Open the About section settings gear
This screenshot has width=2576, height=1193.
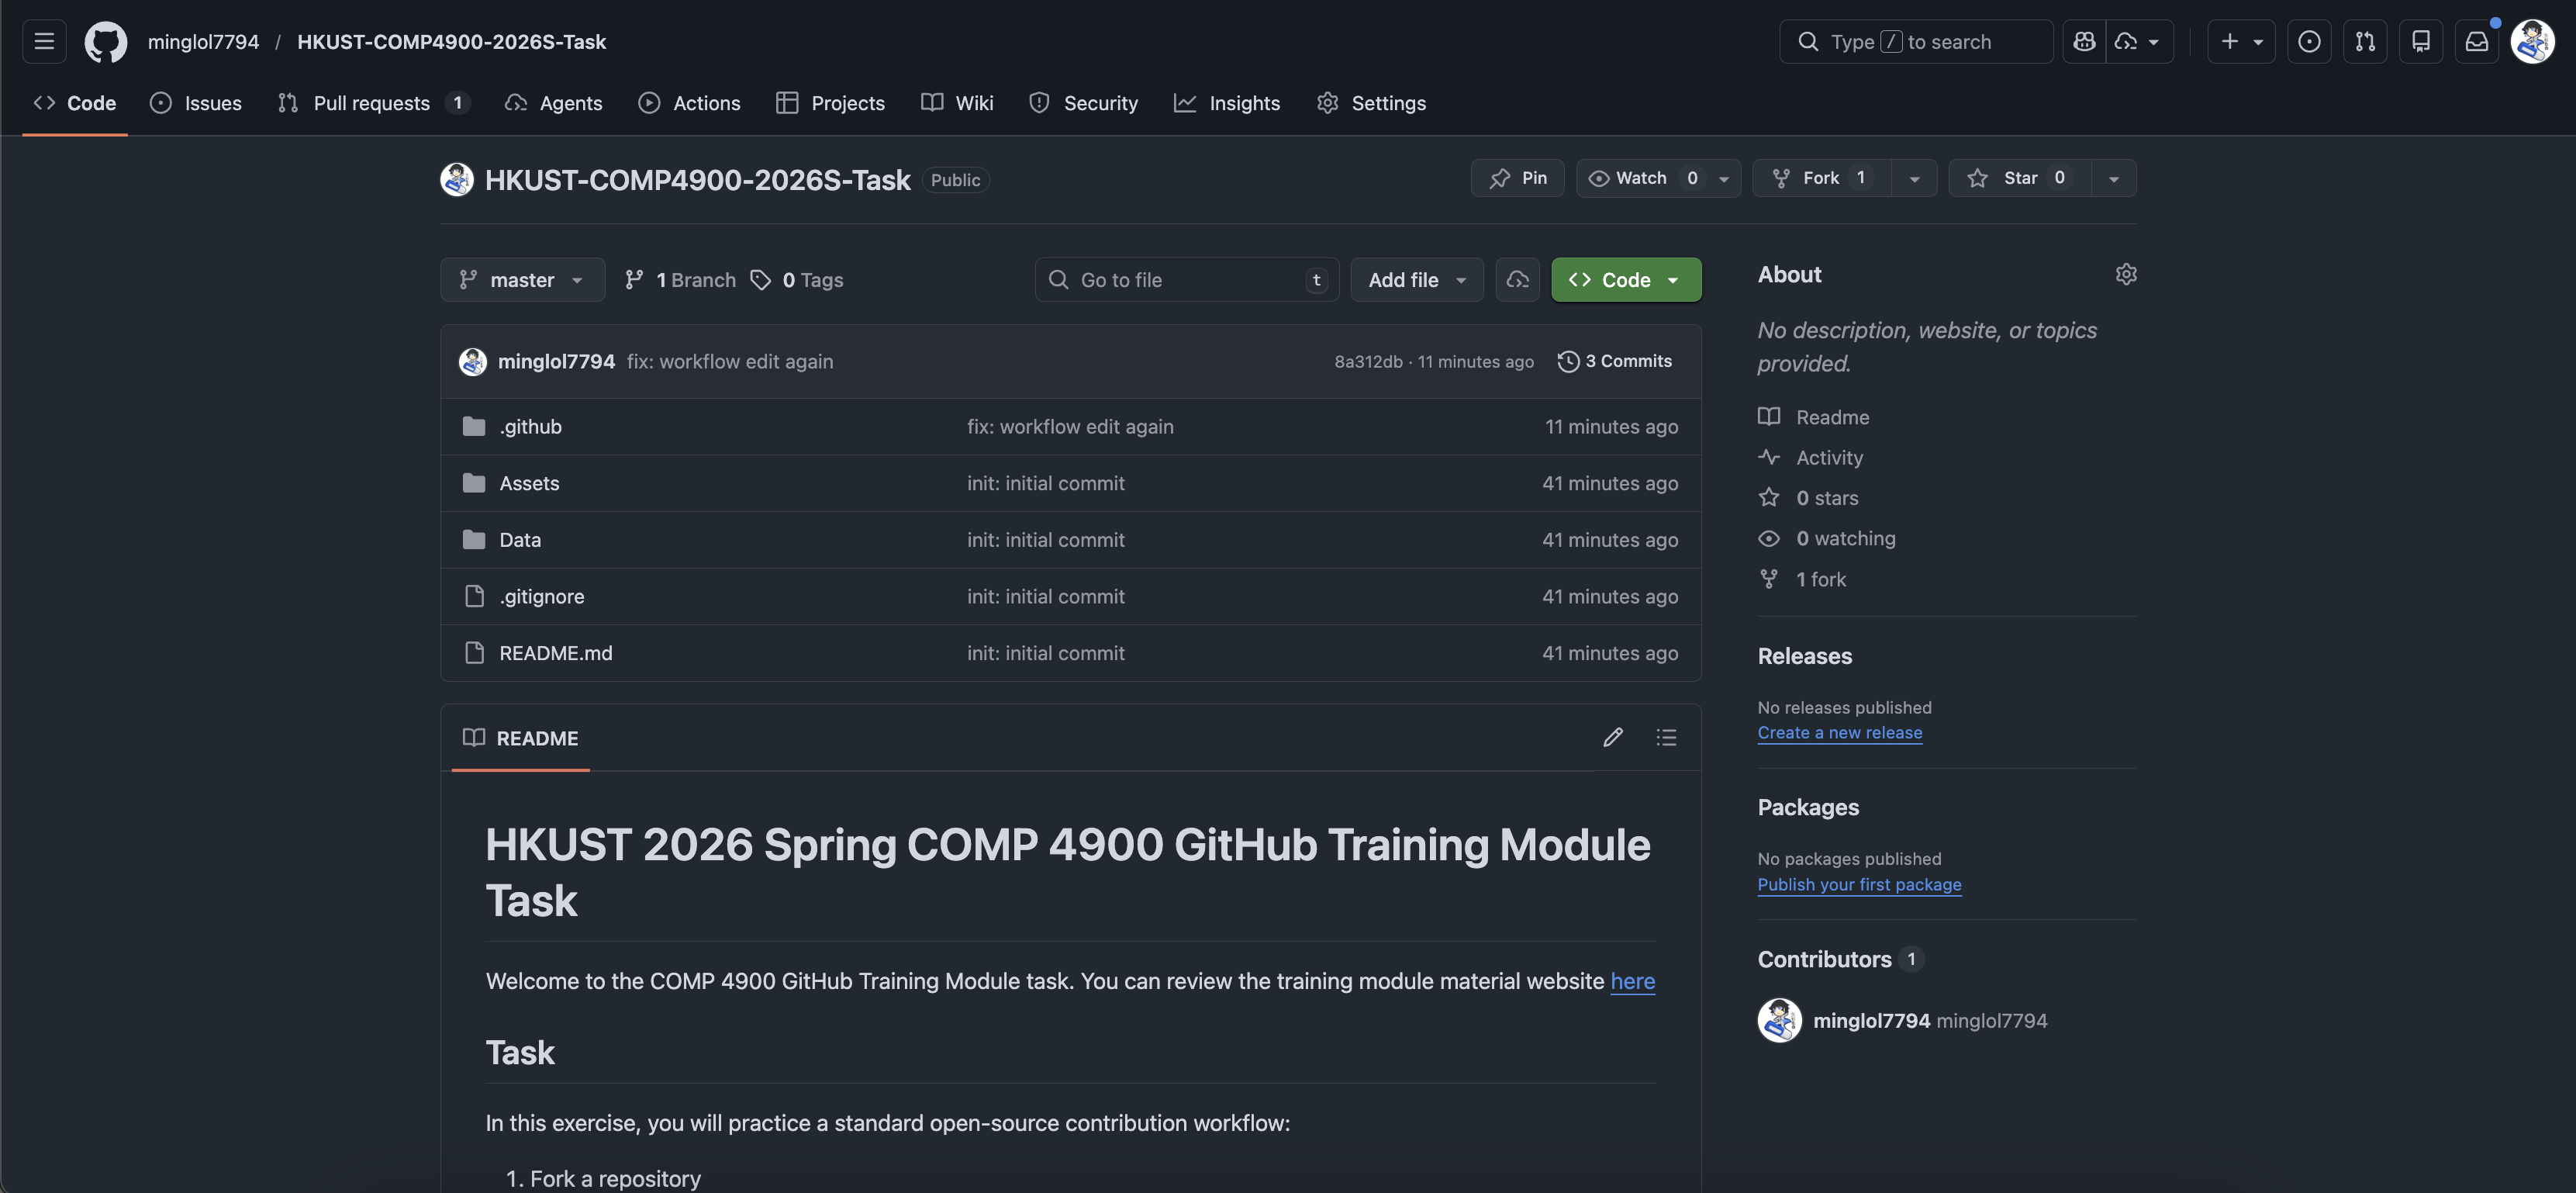tap(2126, 274)
